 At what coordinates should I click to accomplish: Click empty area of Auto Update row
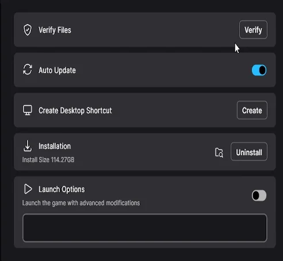click(163, 70)
